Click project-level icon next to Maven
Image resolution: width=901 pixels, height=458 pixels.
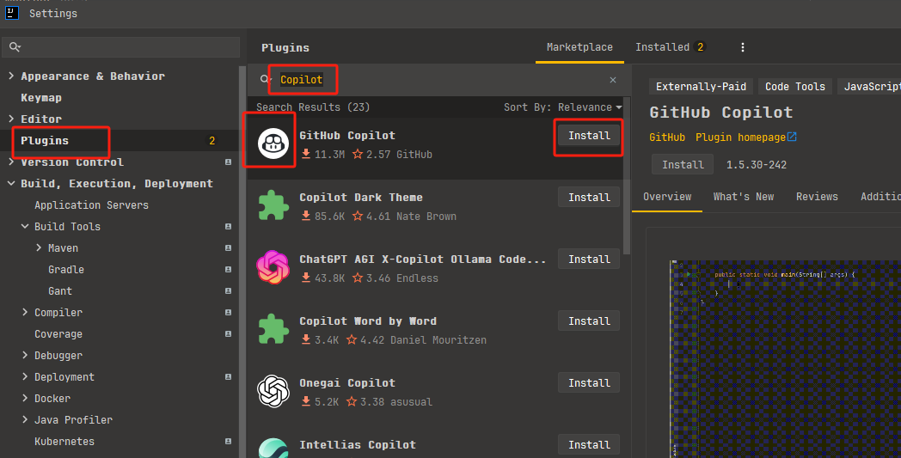(x=228, y=247)
